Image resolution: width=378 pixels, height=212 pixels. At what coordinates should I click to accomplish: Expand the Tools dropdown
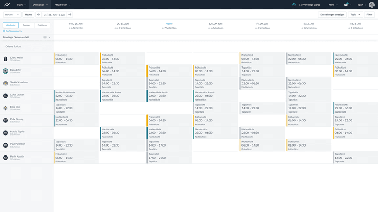[355, 15]
